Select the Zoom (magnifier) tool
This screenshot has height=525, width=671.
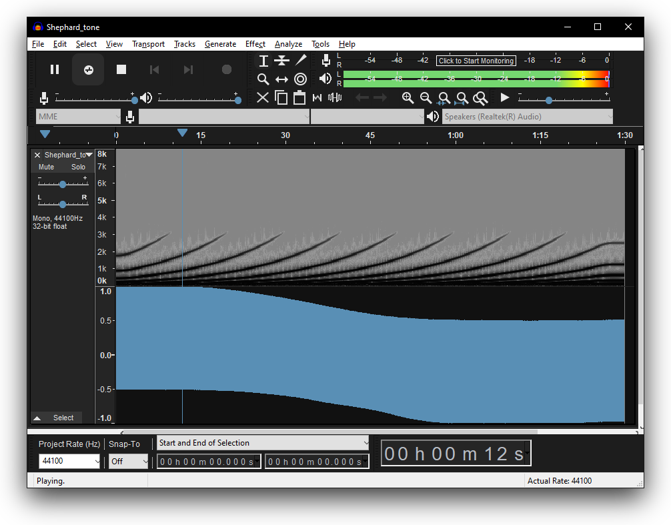coord(263,79)
